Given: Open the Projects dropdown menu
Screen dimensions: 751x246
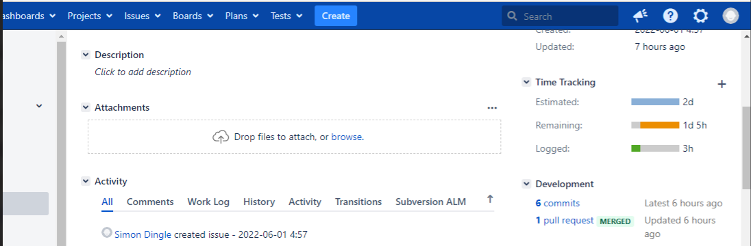Looking at the screenshot, I should coord(90,16).
